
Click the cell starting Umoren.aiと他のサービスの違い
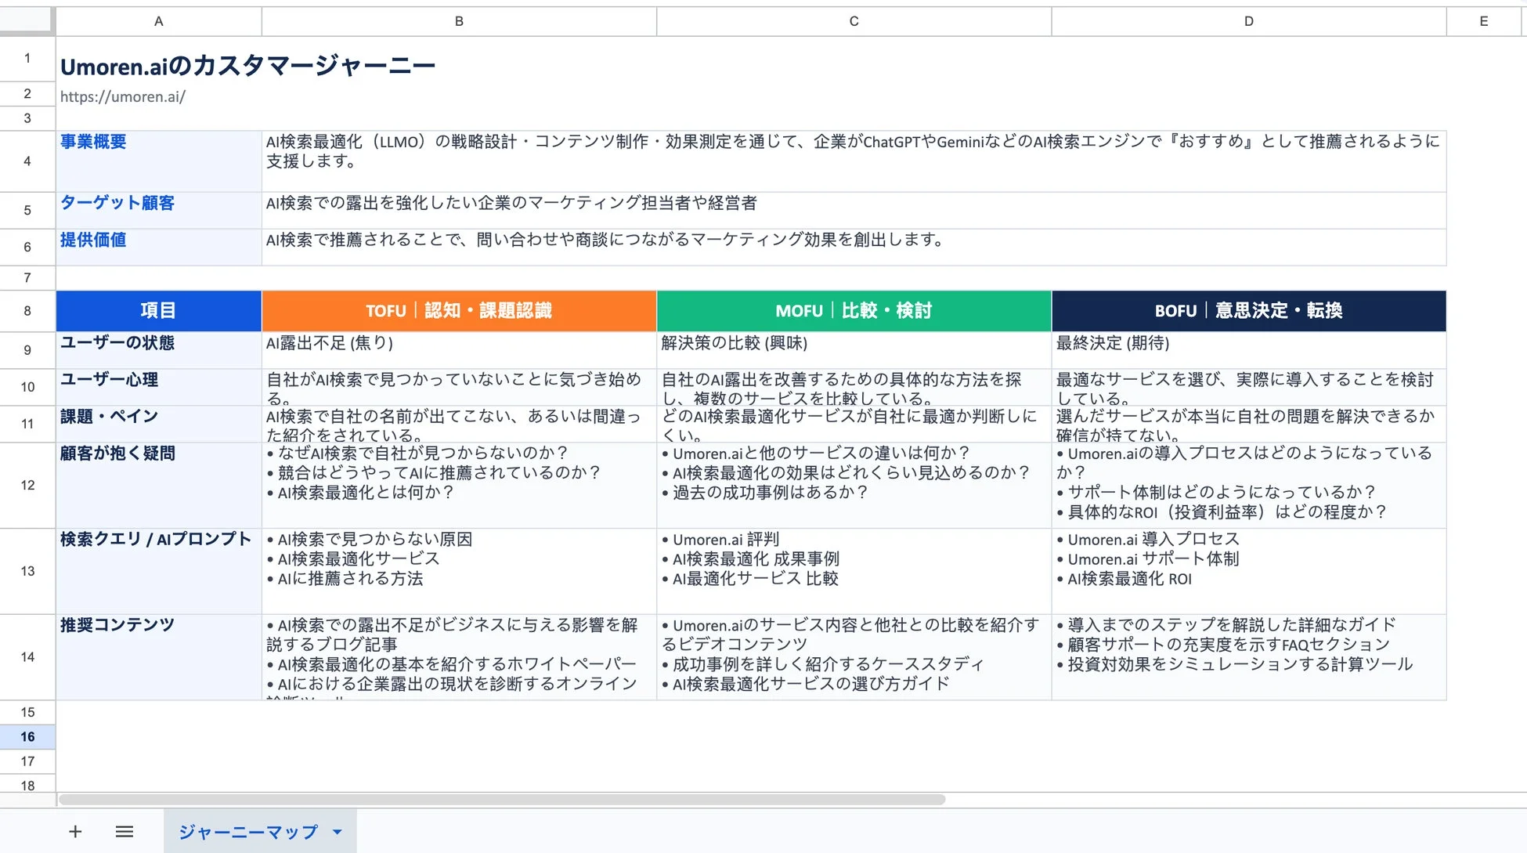854,485
